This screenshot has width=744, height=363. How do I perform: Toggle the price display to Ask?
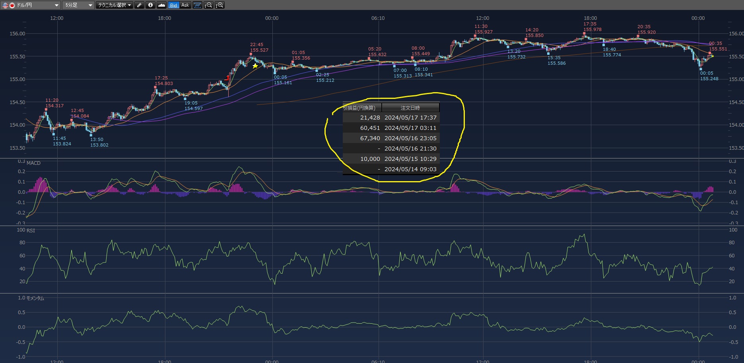185,5
